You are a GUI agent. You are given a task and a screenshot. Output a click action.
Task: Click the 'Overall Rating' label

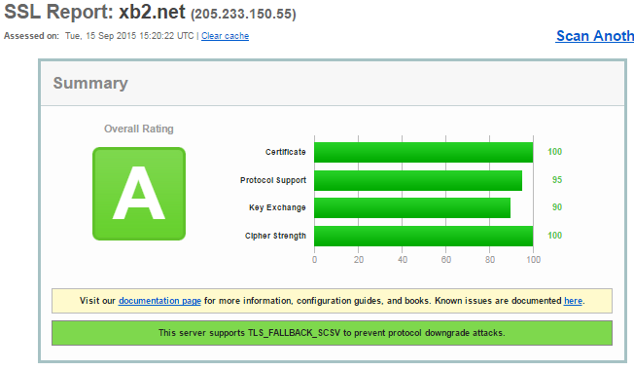click(x=139, y=129)
